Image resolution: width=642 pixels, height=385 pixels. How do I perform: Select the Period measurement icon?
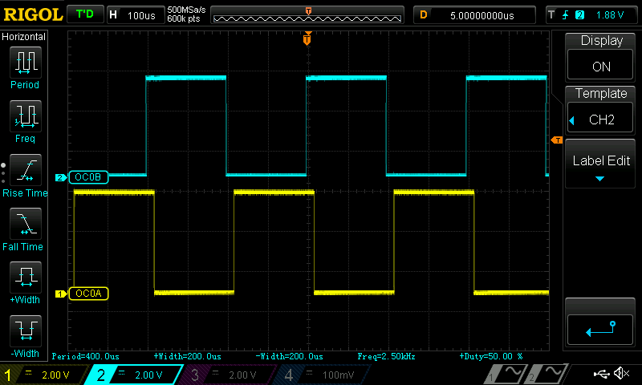26,63
